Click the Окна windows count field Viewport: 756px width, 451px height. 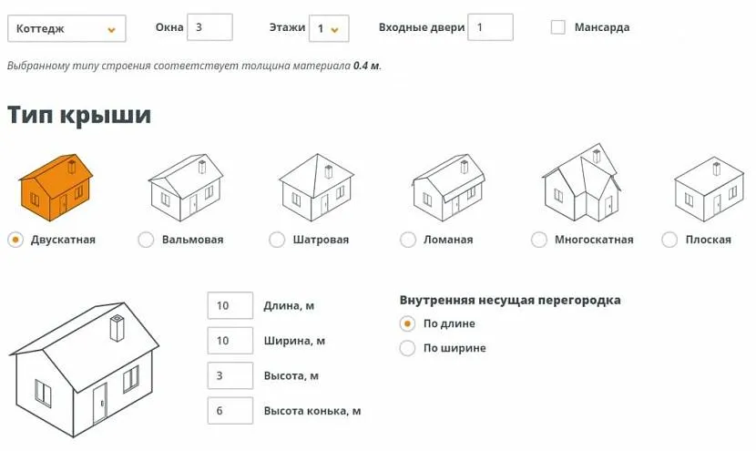pyautogui.click(x=209, y=27)
